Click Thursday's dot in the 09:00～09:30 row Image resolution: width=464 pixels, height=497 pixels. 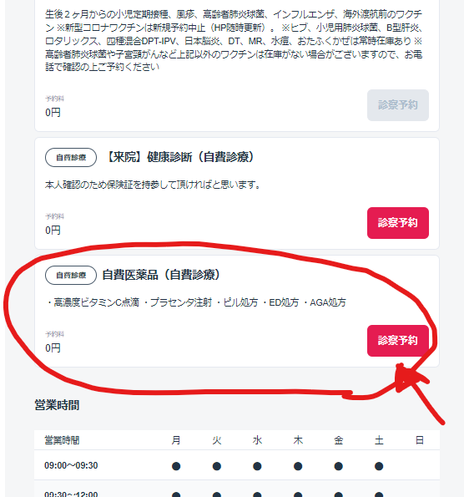(x=298, y=466)
